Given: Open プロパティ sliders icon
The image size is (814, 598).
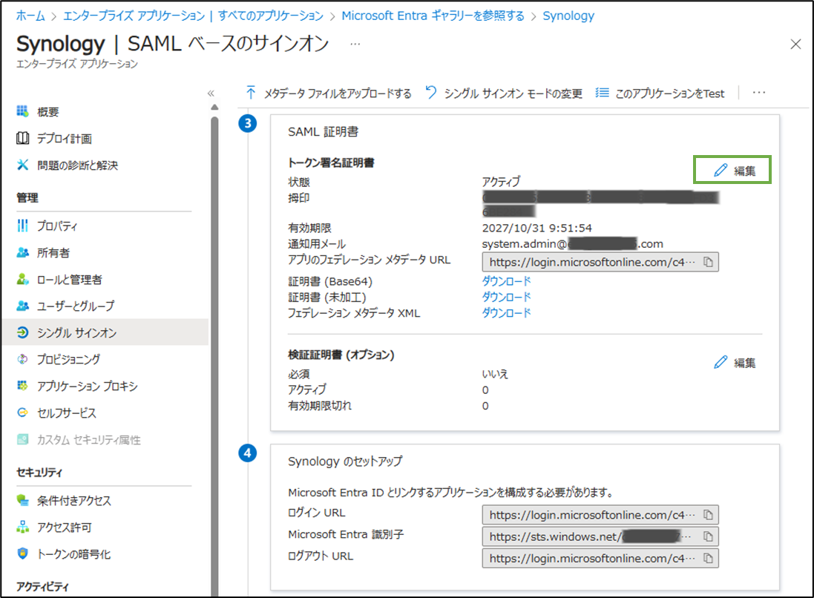Looking at the screenshot, I should coord(22,226).
